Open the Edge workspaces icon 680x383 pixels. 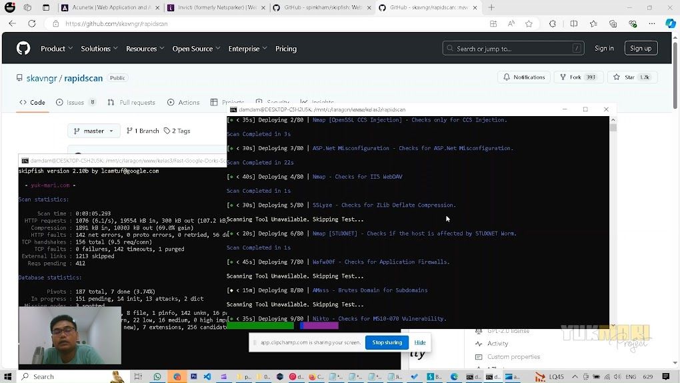tap(28, 7)
